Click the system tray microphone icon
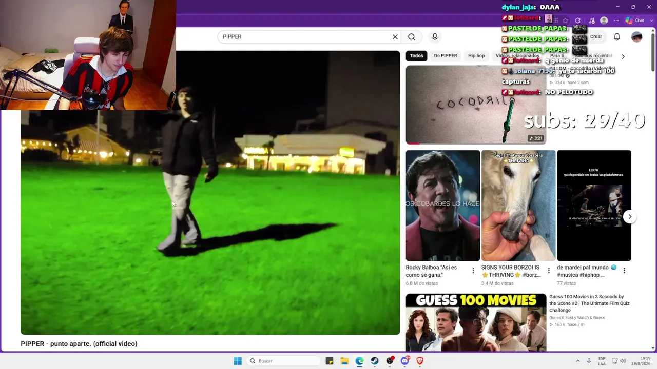Screen dimensions: 657x369 (589, 361)
